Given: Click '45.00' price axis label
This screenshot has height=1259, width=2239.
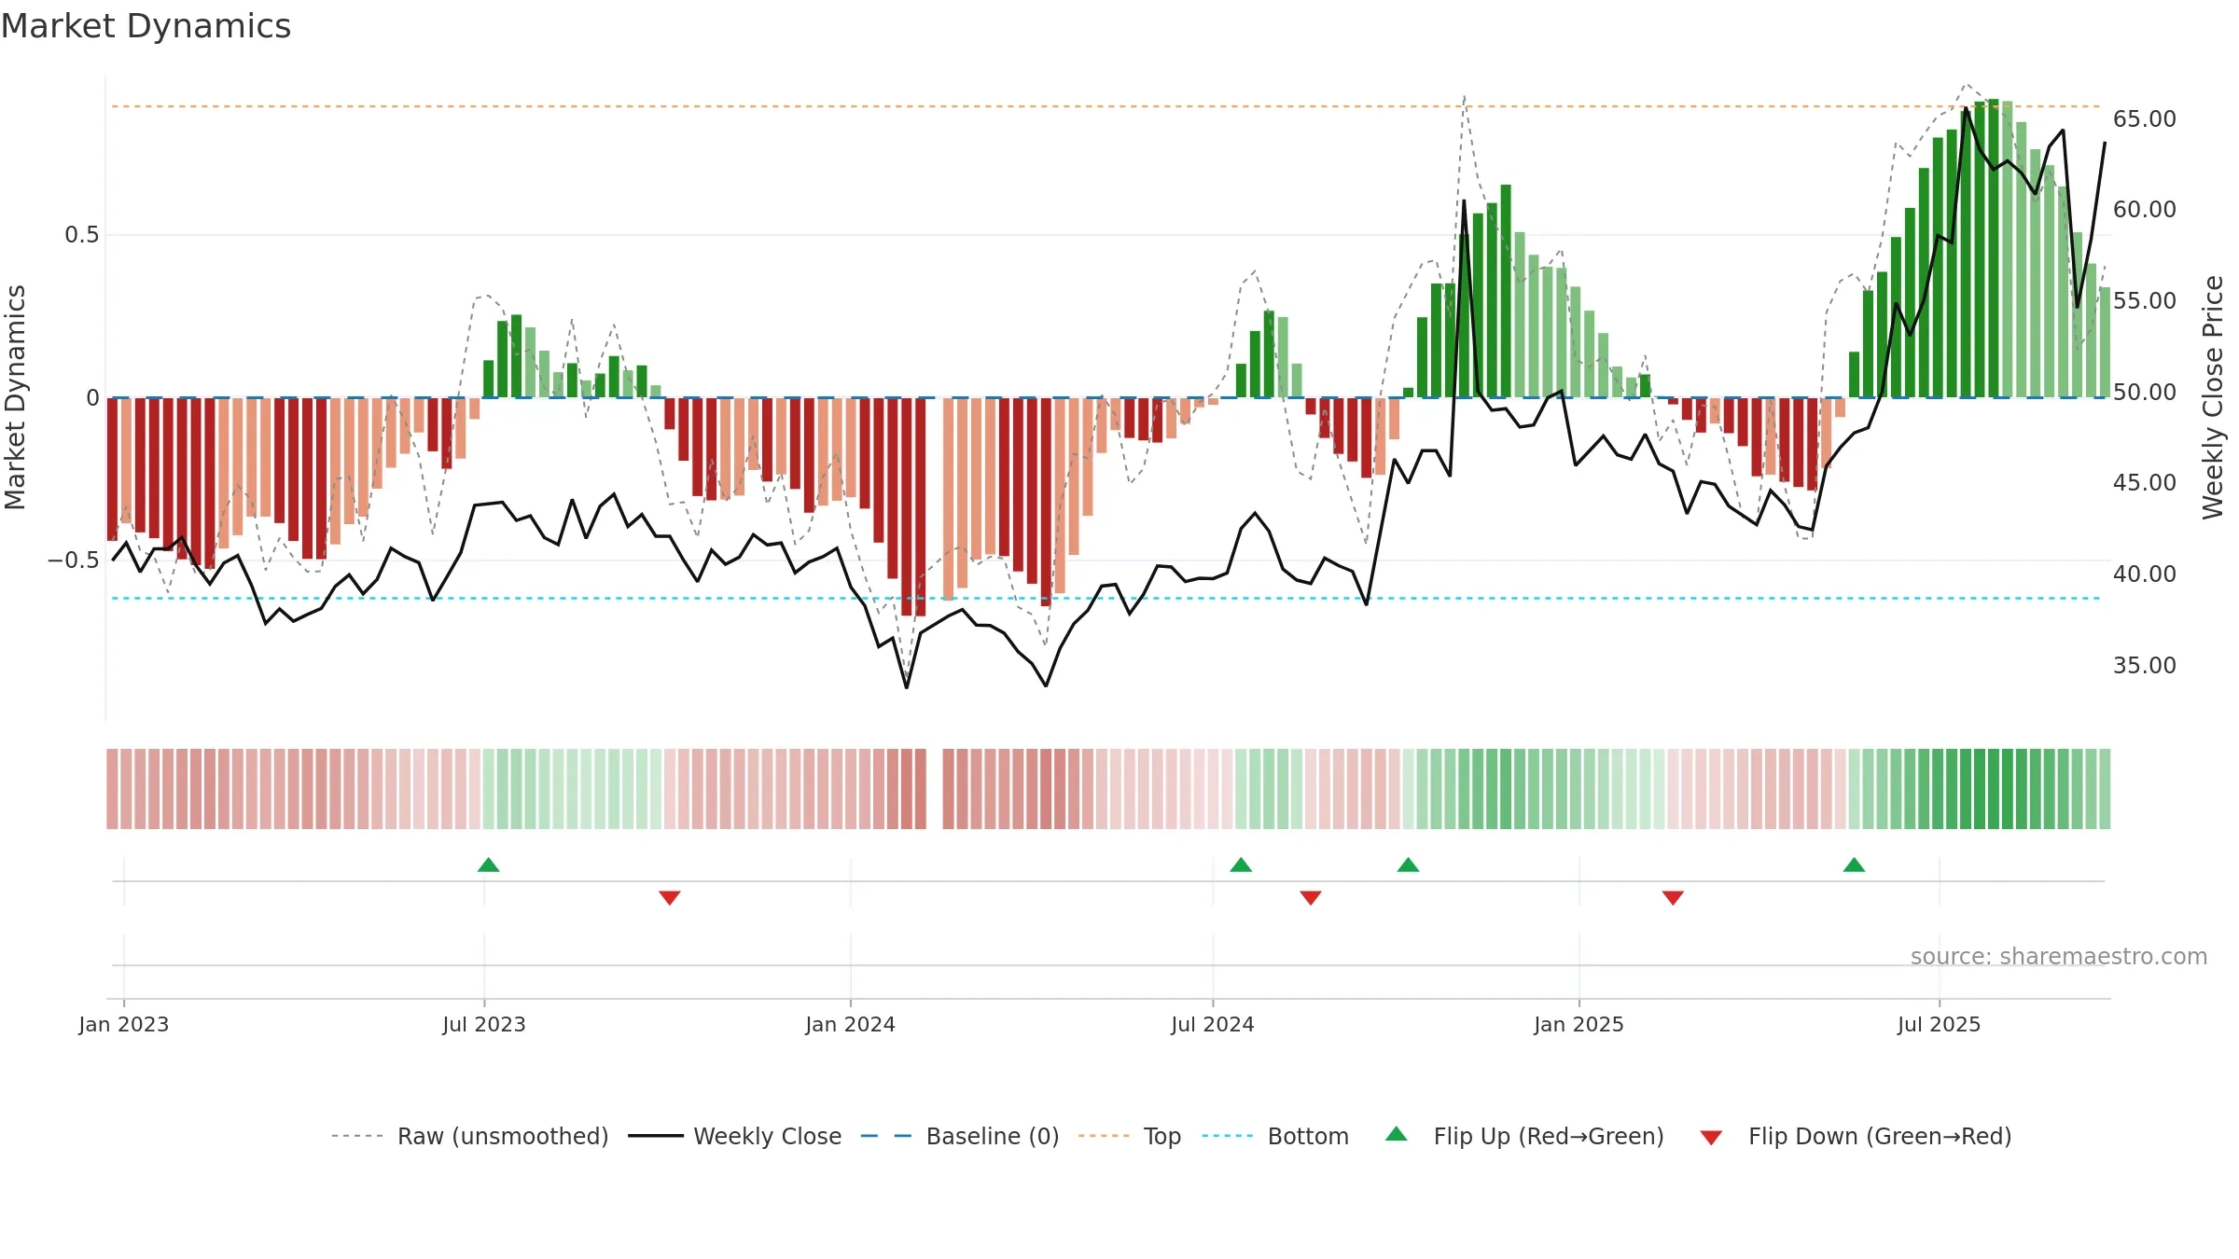Looking at the screenshot, I should (x=2145, y=483).
